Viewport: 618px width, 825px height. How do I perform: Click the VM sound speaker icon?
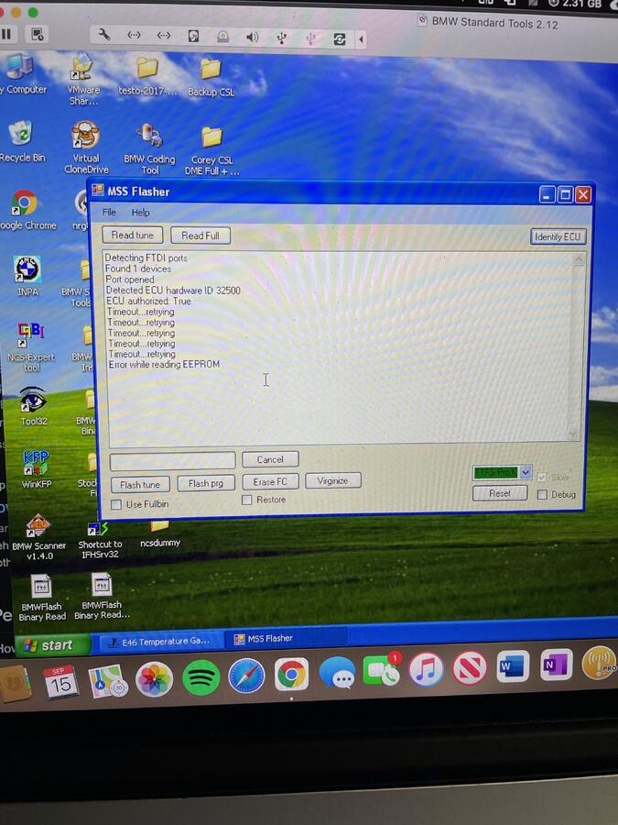[252, 38]
